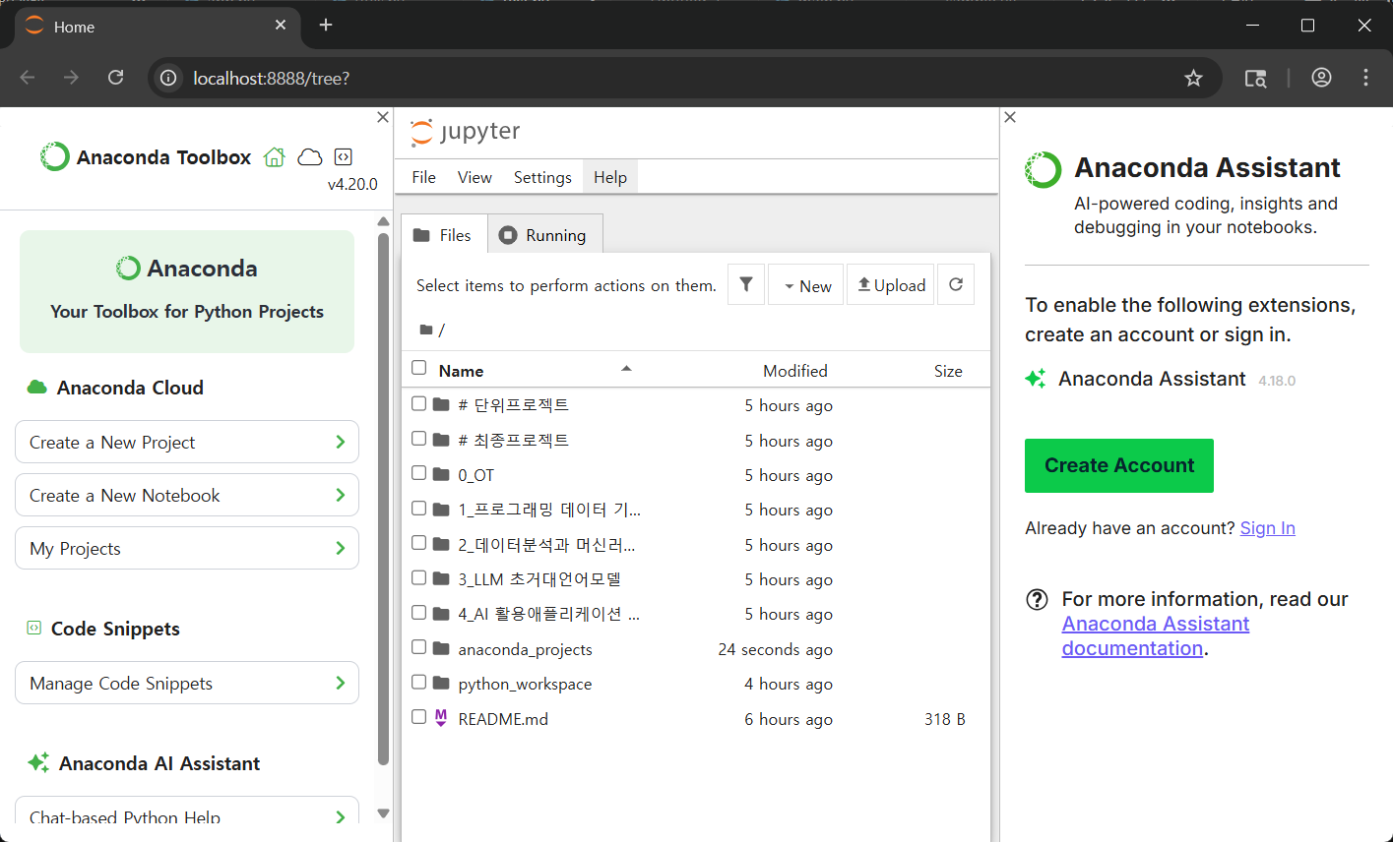Bookmark this page with the star icon
The height and width of the screenshot is (842, 1393).
point(1193,78)
